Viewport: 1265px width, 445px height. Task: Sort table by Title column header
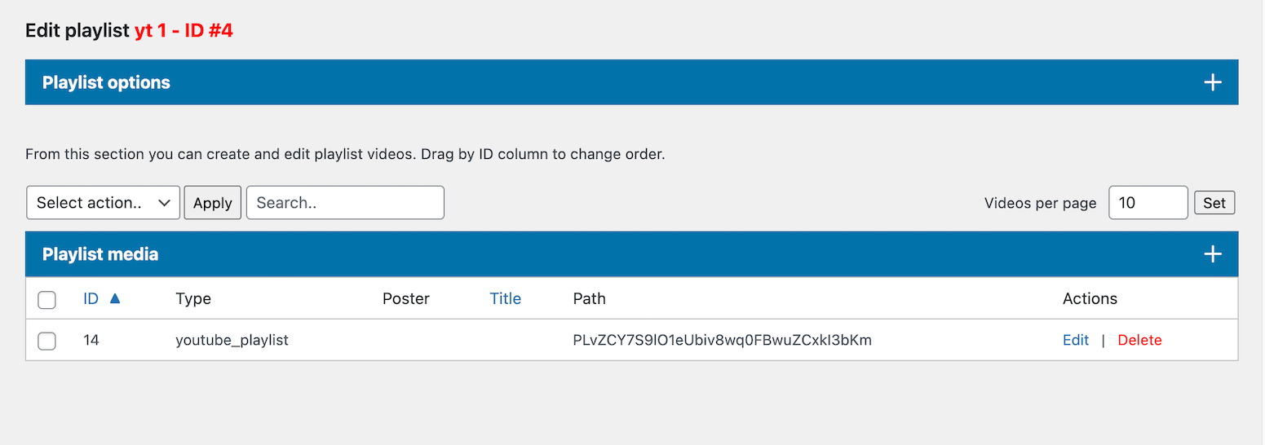505,299
